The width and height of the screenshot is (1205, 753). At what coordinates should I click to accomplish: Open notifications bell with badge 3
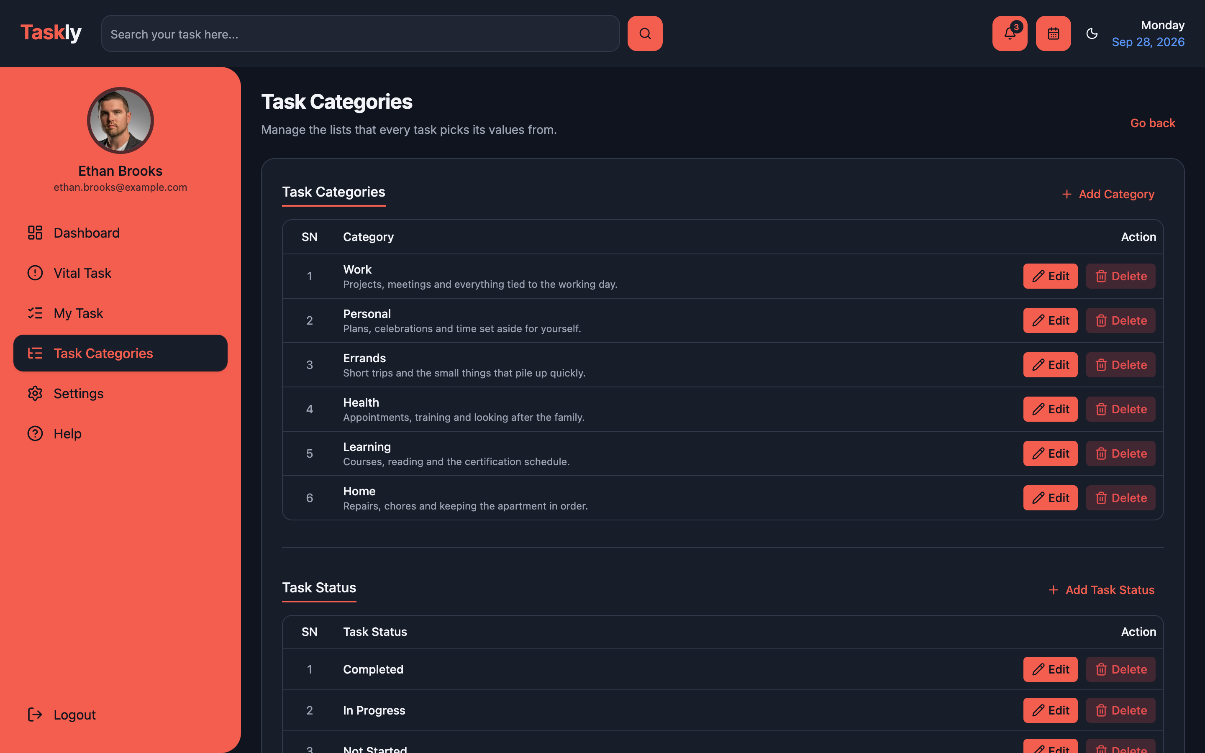1009,33
